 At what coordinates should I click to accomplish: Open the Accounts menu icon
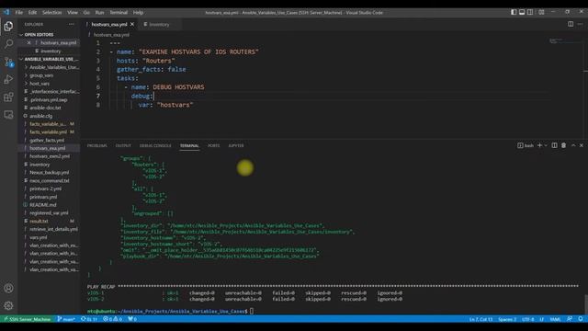pyautogui.click(x=8, y=288)
